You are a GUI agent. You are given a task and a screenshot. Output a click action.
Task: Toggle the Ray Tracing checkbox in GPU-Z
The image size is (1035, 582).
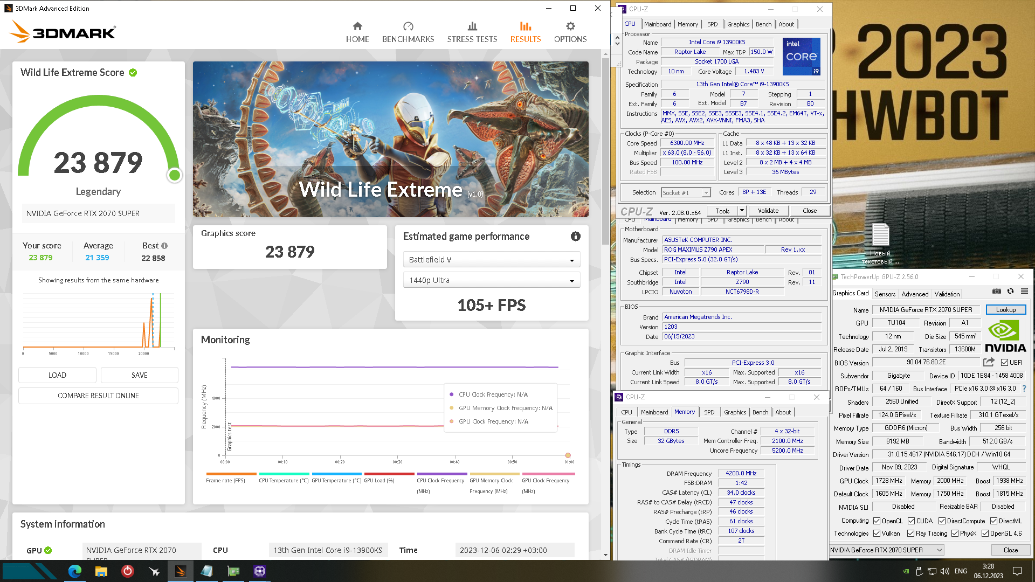910,533
